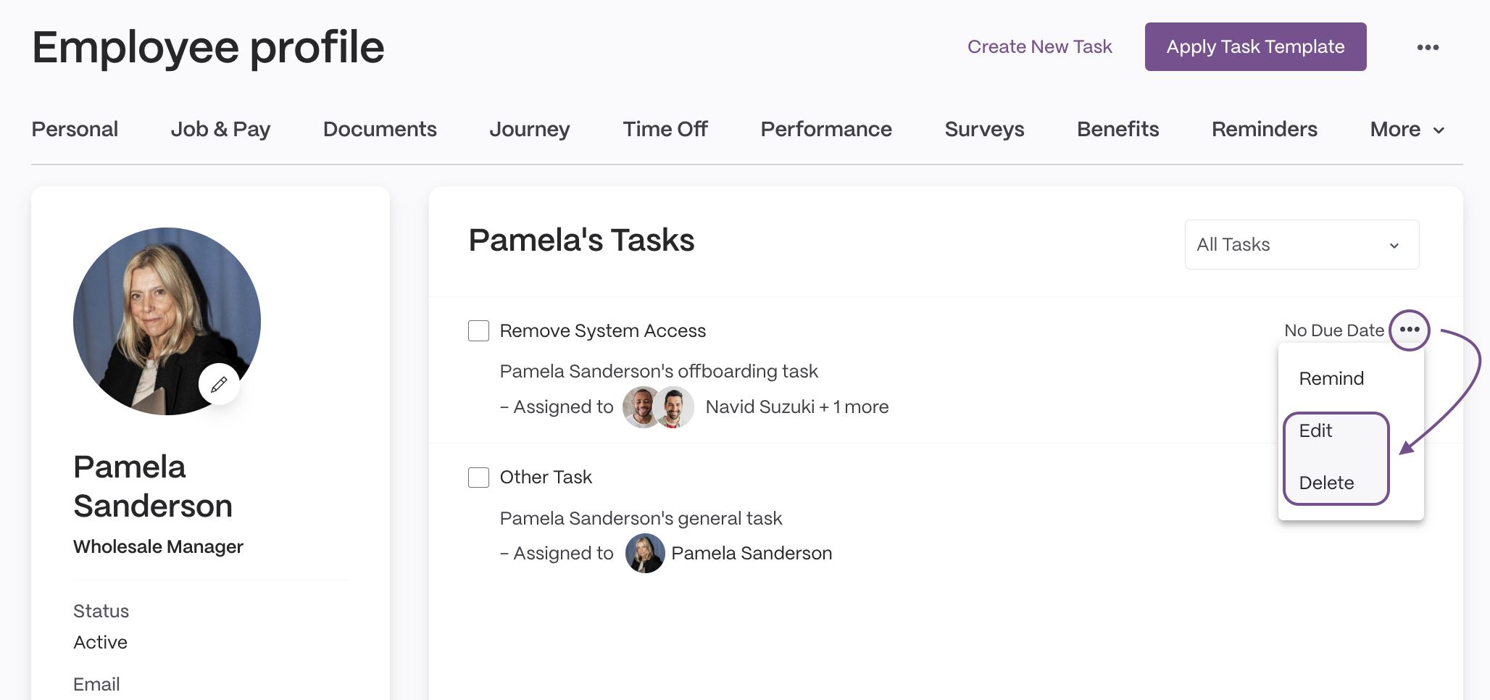Click the second assignee avatar on offboarding task
Viewport: 1490px width, 700px height.
tap(674, 407)
